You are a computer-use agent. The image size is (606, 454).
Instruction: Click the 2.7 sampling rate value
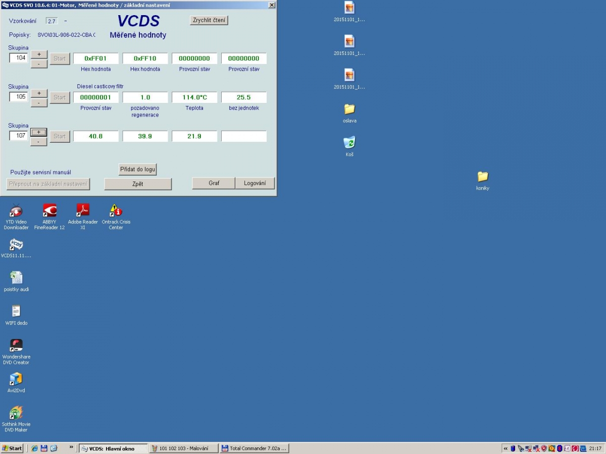pyautogui.click(x=52, y=21)
